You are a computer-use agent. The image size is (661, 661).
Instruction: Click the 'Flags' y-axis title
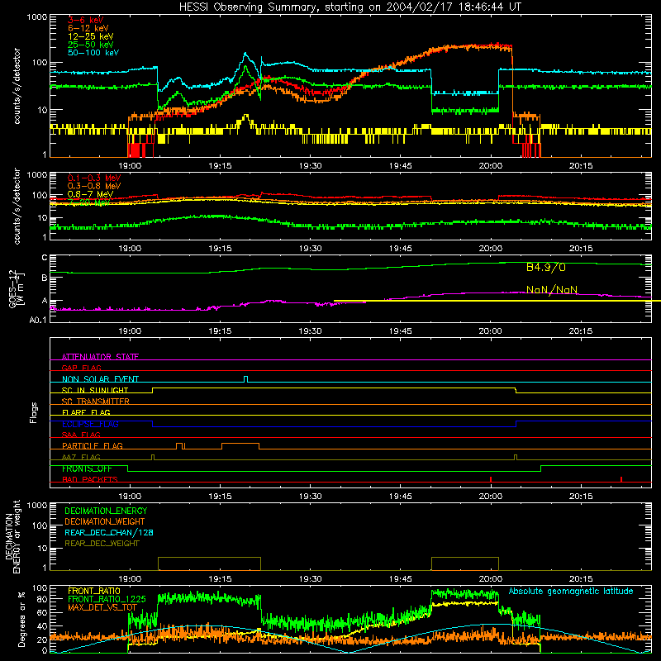(x=34, y=412)
